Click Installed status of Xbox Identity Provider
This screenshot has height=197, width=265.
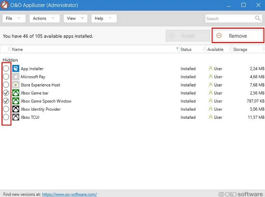tap(188, 109)
